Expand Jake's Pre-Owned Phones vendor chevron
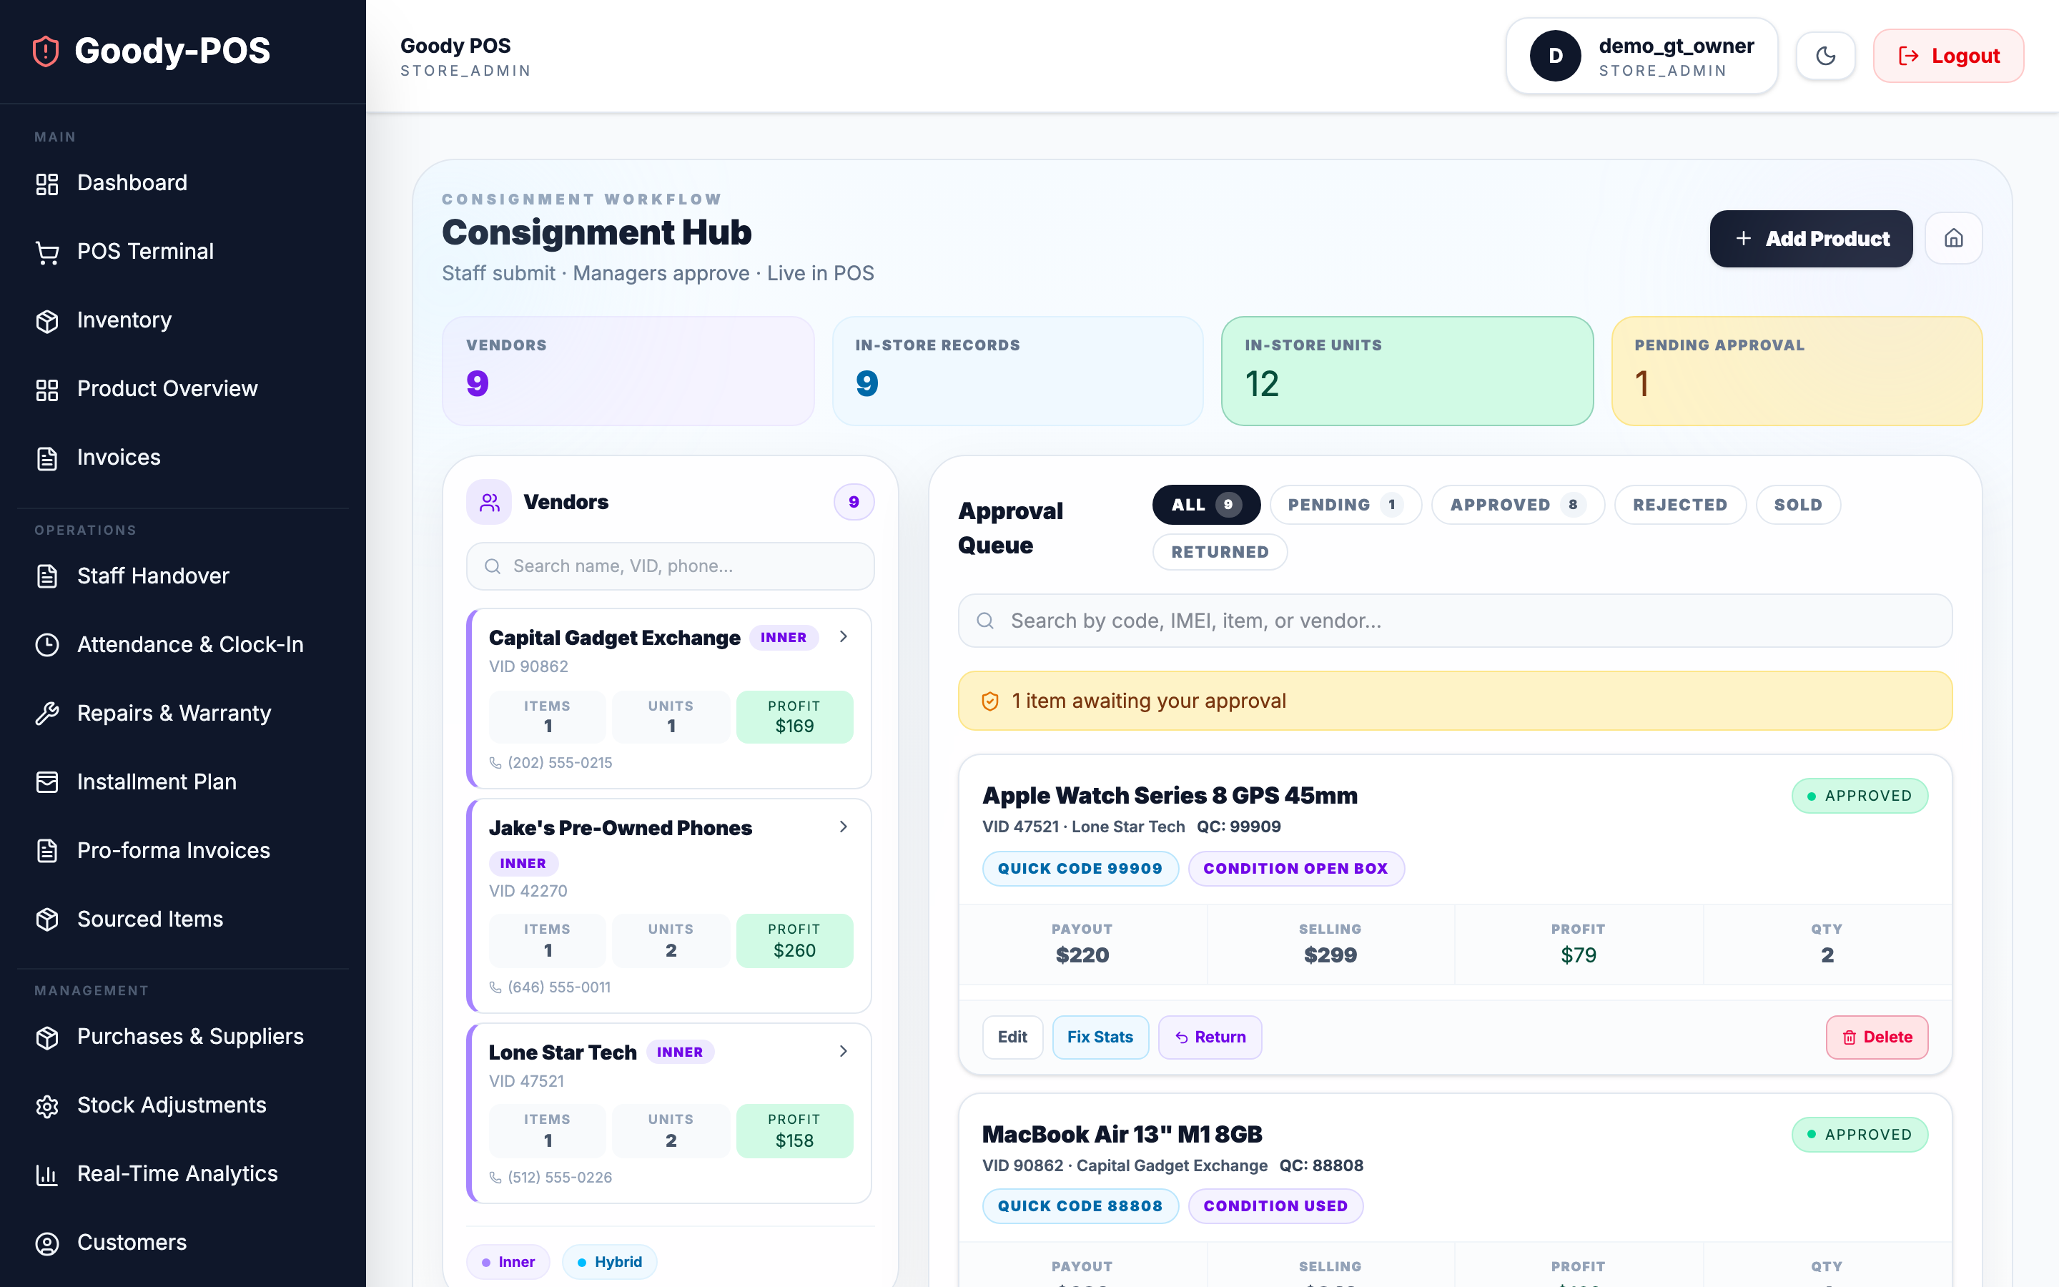 (843, 827)
